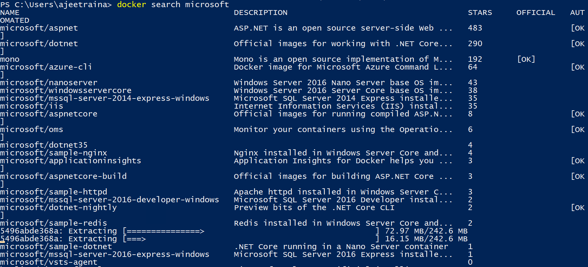Select the microsoft/nanoserver line

[x=49, y=83]
